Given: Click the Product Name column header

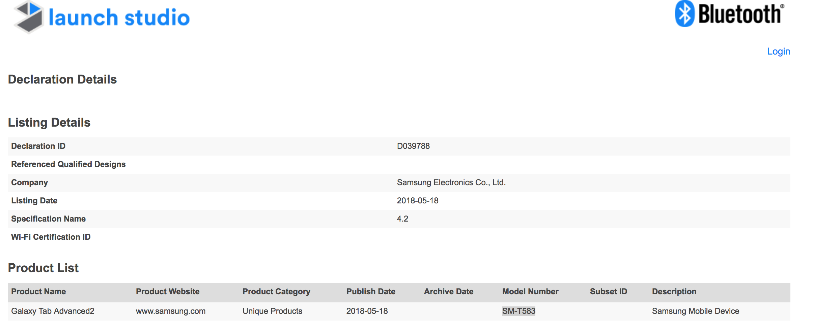Looking at the screenshot, I should coord(38,292).
